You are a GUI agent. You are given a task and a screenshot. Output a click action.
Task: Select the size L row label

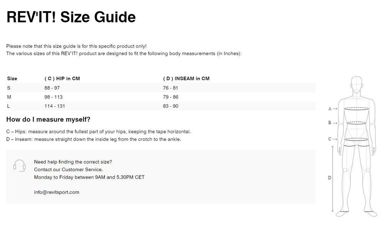9,106
